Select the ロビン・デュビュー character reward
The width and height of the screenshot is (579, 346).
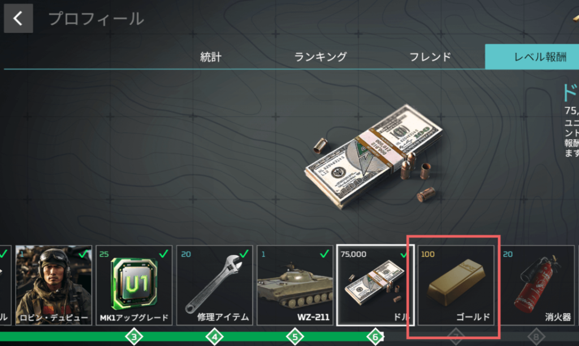click(54, 285)
